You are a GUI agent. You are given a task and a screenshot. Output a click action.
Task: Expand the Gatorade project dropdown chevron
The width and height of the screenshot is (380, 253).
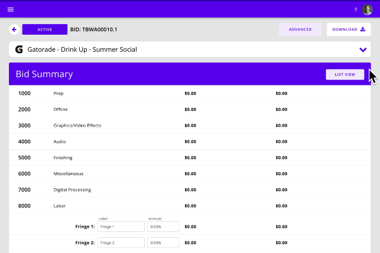363,50
